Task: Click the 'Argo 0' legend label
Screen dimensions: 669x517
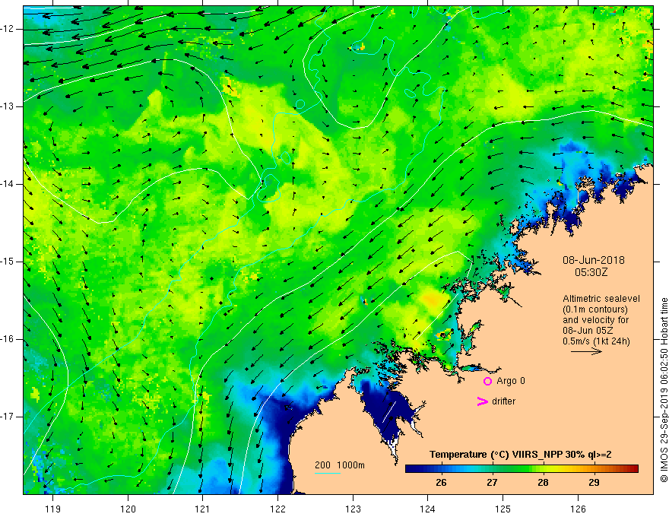Action: [x=511, y=381]
